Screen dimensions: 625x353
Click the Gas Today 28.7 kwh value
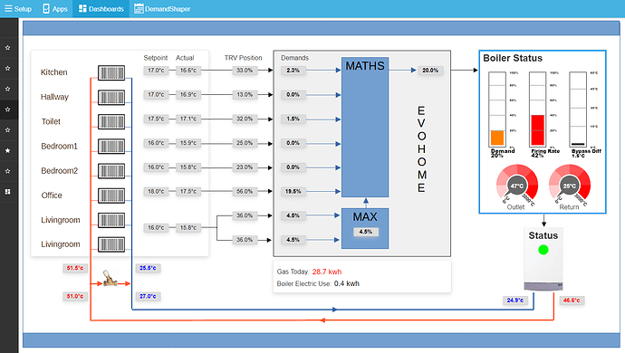pyautogui.click(x=327, y=272)
